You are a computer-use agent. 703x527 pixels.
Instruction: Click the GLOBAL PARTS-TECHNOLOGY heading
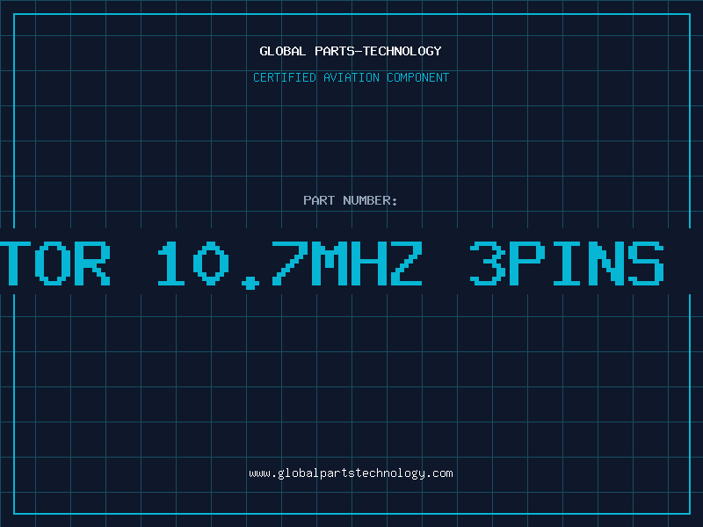click(351, 51)
